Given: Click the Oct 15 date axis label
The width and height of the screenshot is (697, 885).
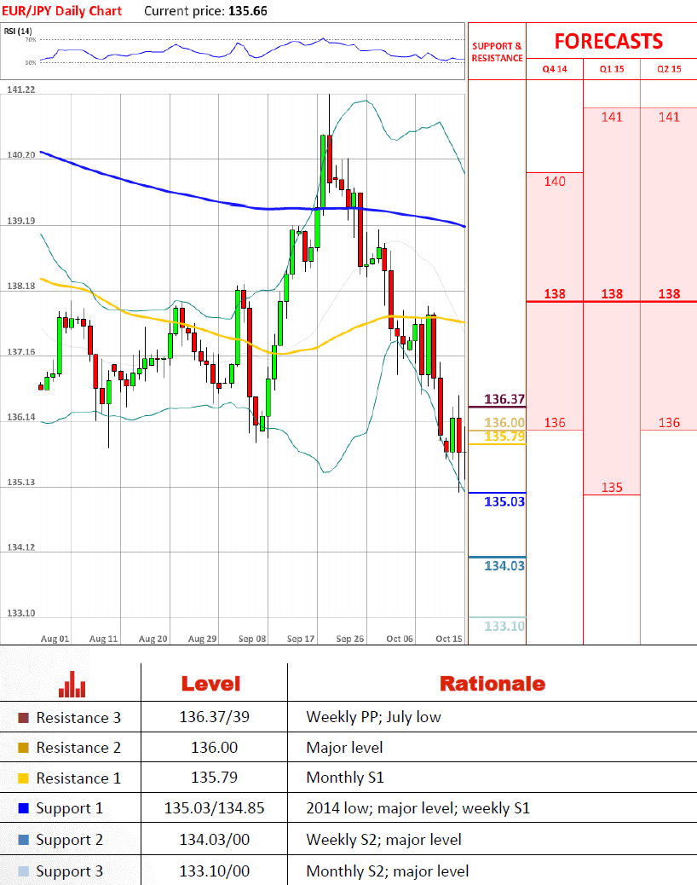Looking at the screenshot, I should point(449,639).
